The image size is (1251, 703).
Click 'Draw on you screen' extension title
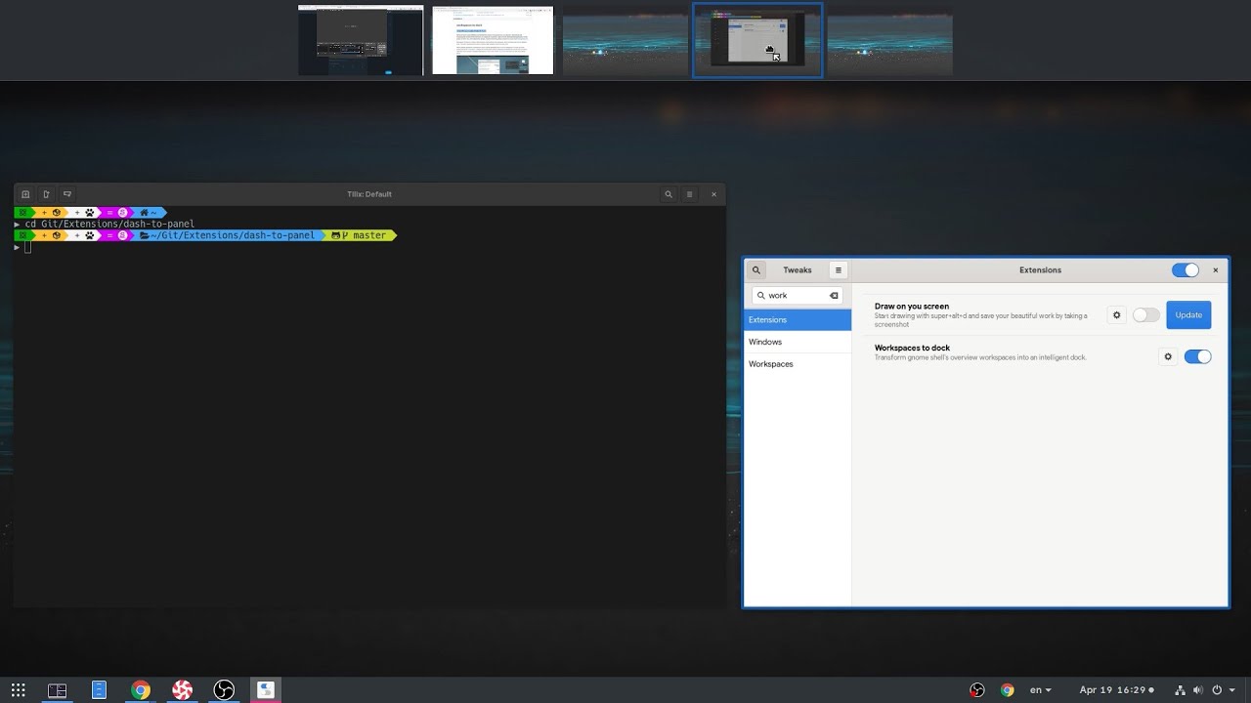[x=912, y=307]
